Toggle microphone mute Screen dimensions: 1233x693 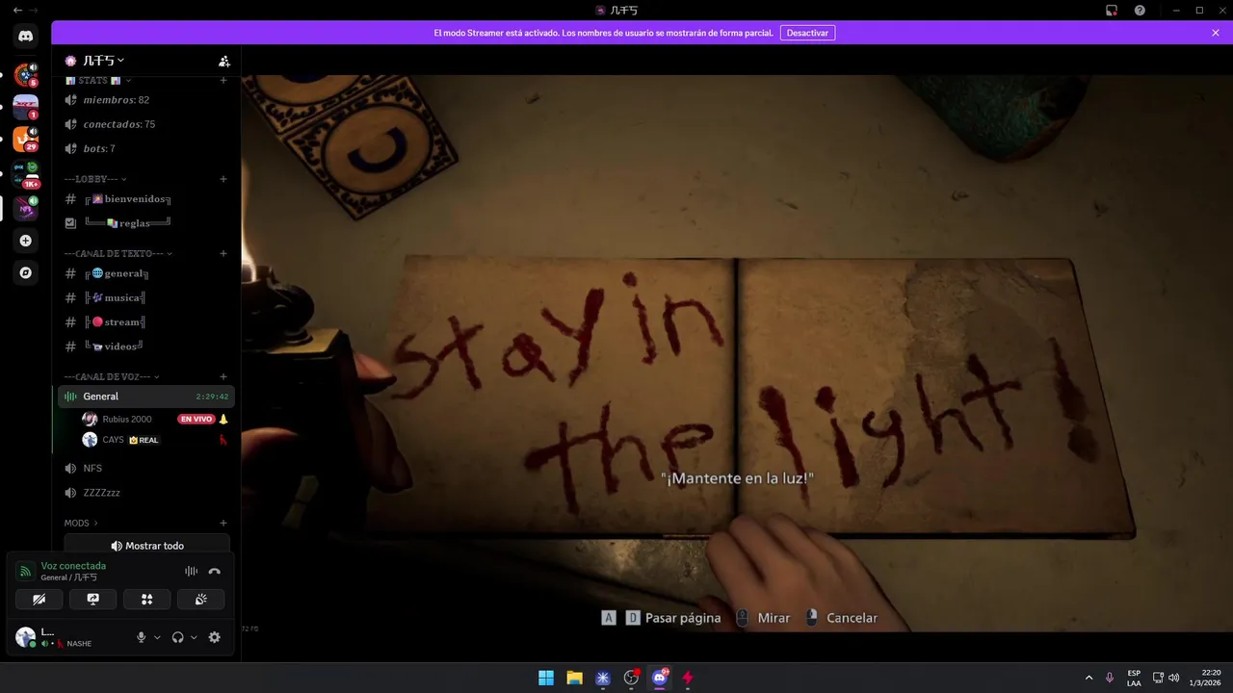pos(142,637)
